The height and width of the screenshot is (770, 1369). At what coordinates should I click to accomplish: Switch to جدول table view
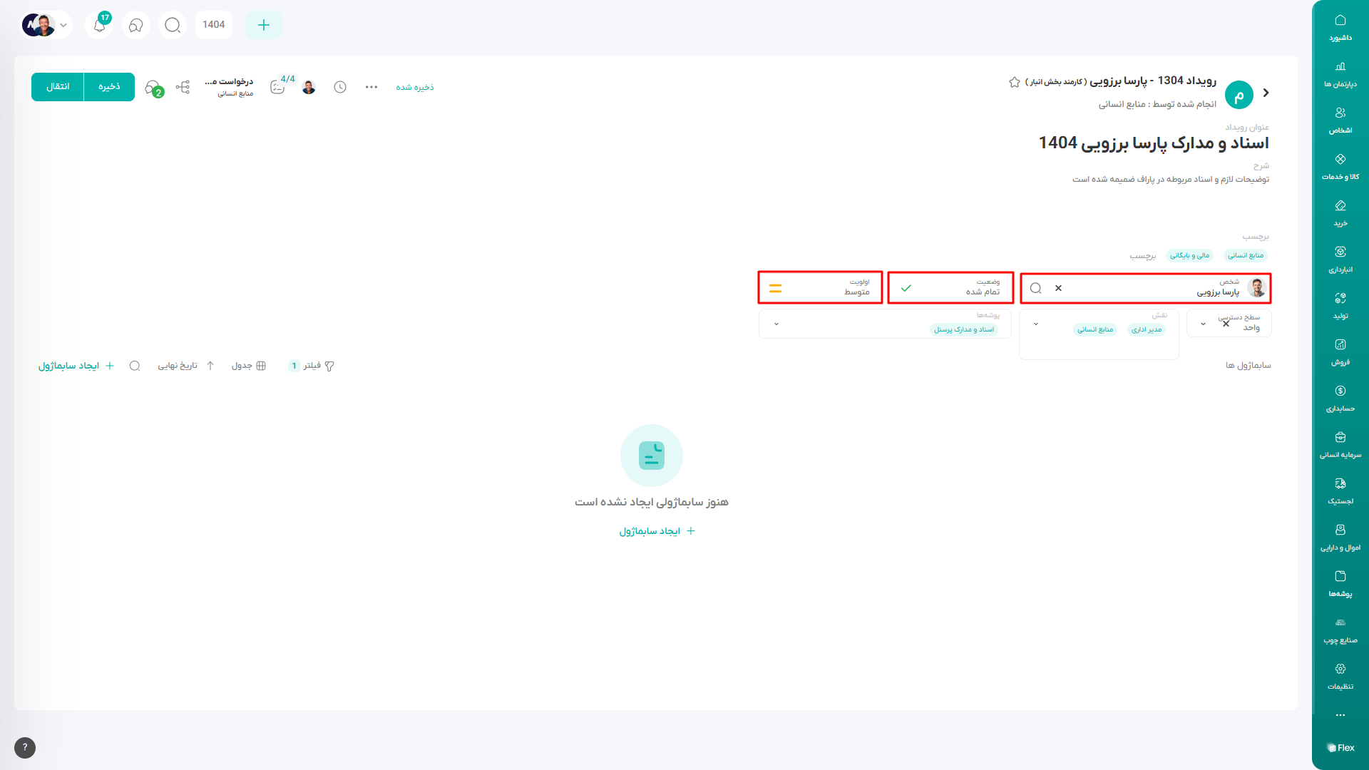[249, 366]
